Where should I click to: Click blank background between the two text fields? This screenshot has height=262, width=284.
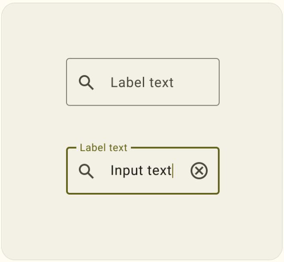tap(142, 125)
